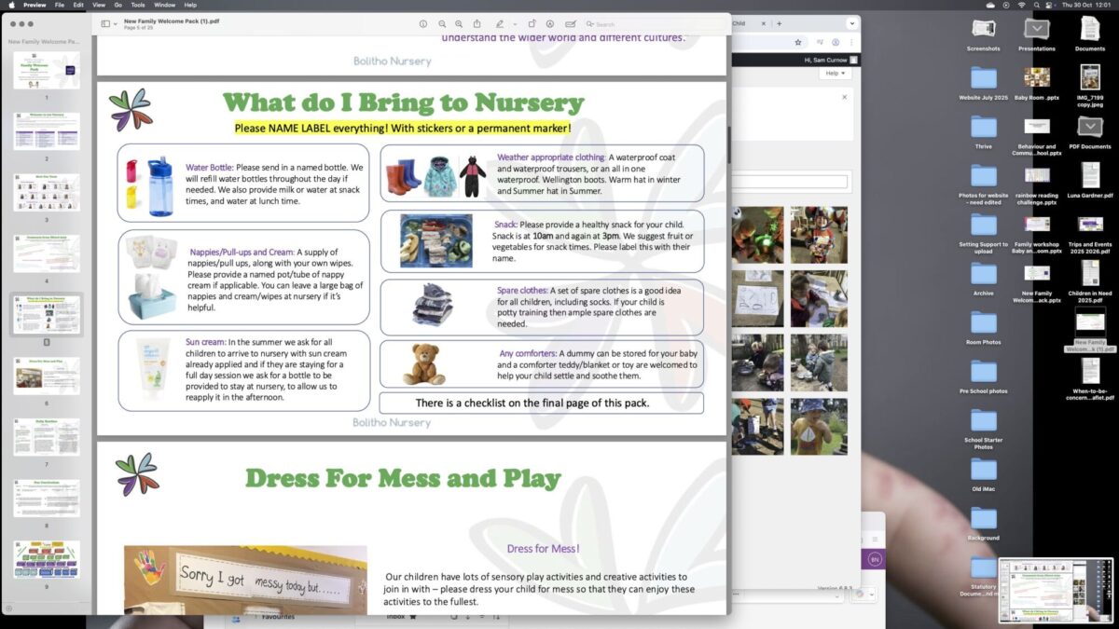Open the View menu in menu bar
The image size is (1119, 629).
coord(99,5)
